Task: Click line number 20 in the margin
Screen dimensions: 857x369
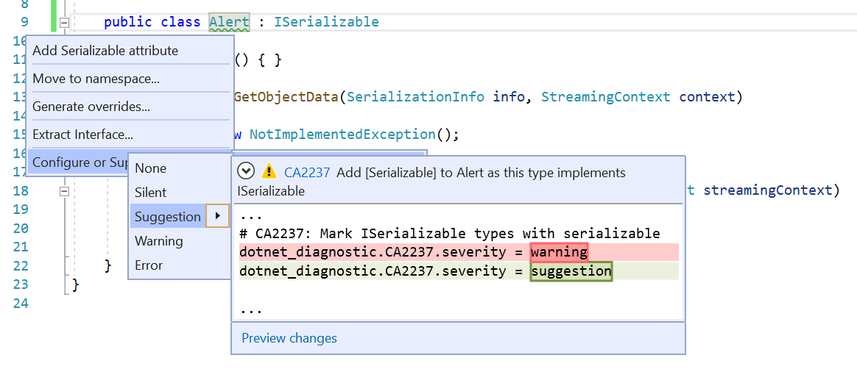Action: click(20, 228)
